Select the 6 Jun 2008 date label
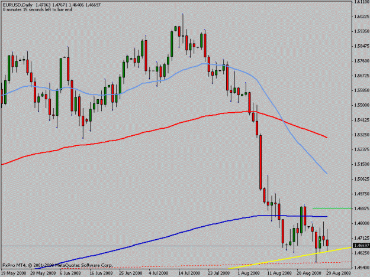 [70, 273]
